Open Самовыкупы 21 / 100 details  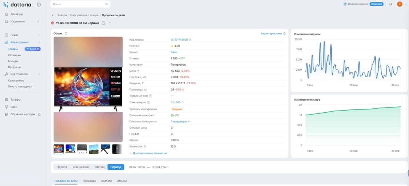177,102
